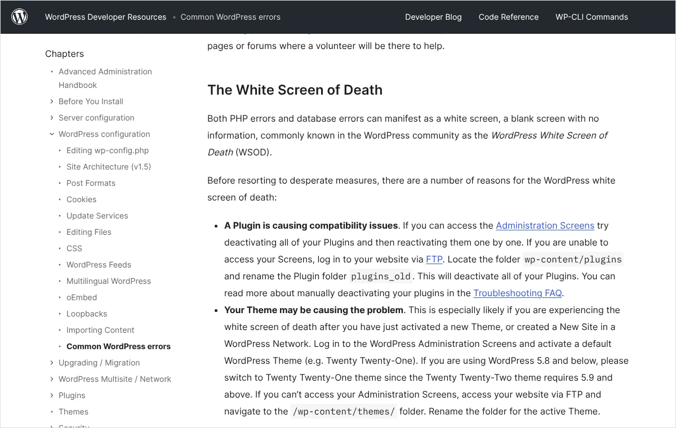
Task: Collapse the WordPress configuration chapter
Action: (52, 134)
